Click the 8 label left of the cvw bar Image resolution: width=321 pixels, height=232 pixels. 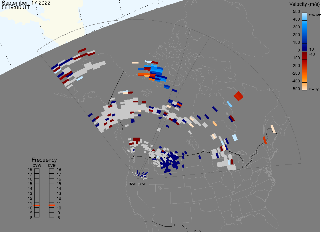[x=31, y=218]
